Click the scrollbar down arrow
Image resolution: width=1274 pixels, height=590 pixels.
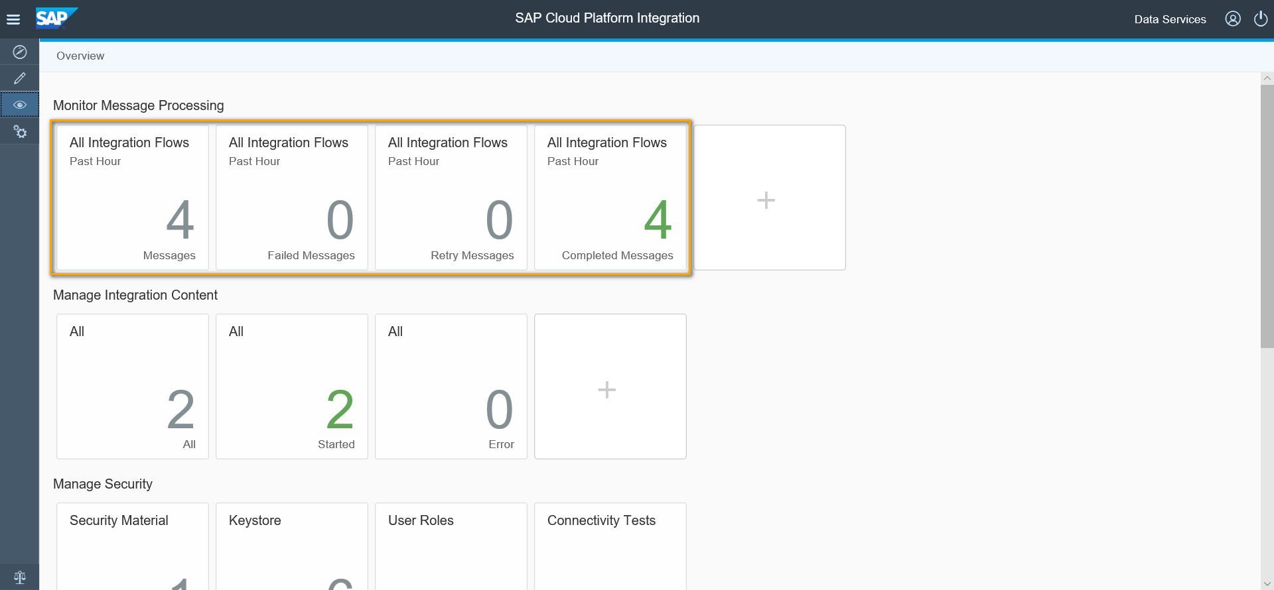(1267, 584)
